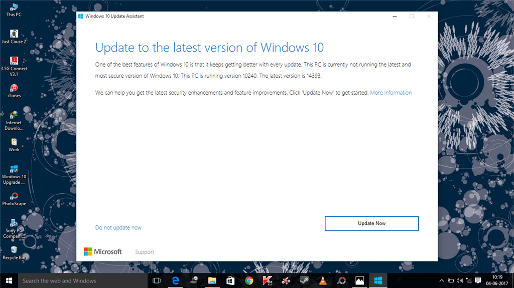
Task: Open File Explorer from the taskbar
Action: (x=212, y=280)
